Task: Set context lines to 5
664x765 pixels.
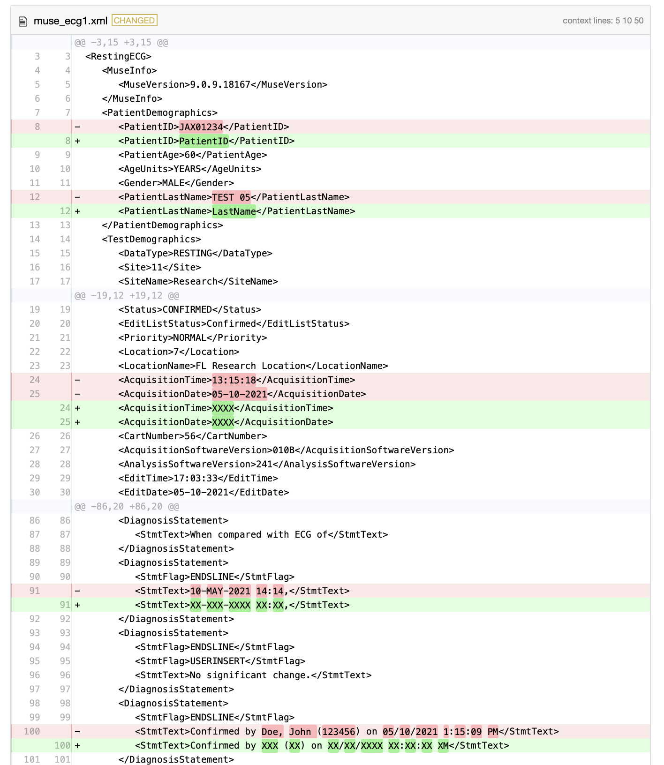Action: tap(618, 21)
